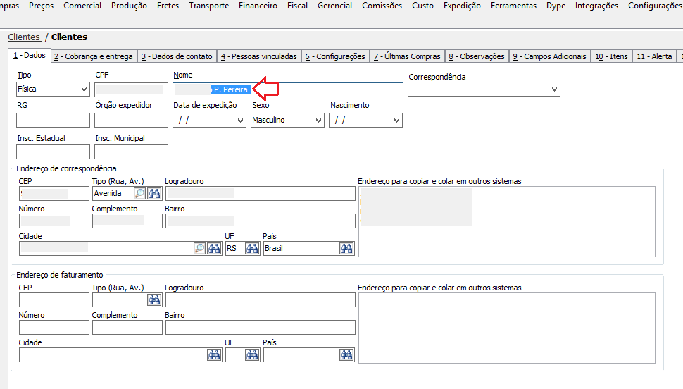683x389 pixels.
Task: Click binoculars icon in faturamento UF field
Action: coord(252,354)
